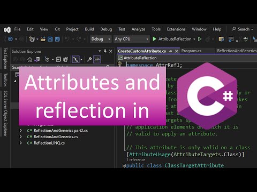Click the Open File folder icon
Image resolution: width=257 pixels, height=192 pixels.
coord(43,39)
